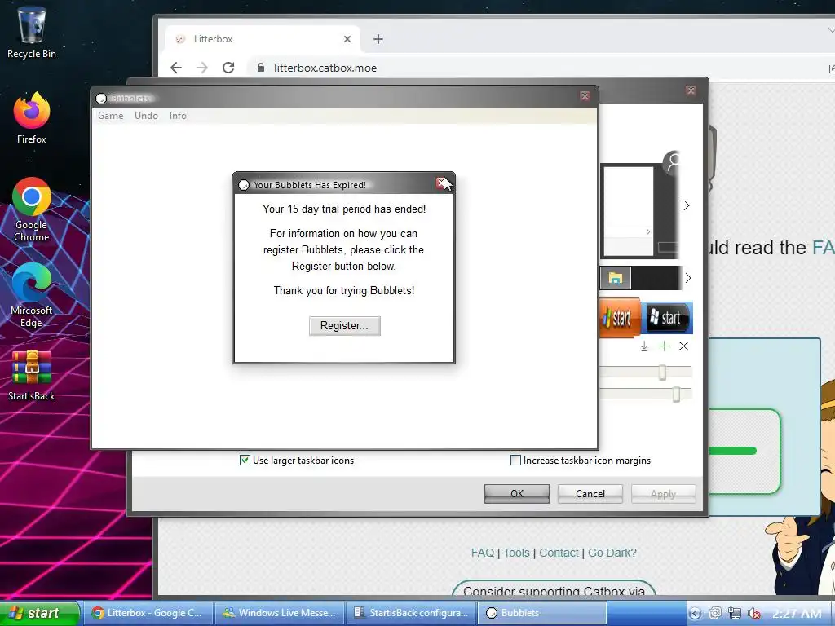Select the Firefox desktop icon
Viewport: 835px width, 626px height.
(x=32, y=118)
